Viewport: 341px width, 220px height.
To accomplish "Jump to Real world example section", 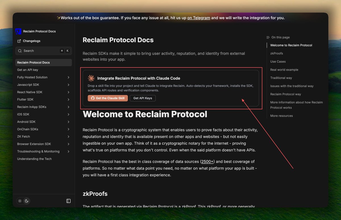I will [284, 70].
